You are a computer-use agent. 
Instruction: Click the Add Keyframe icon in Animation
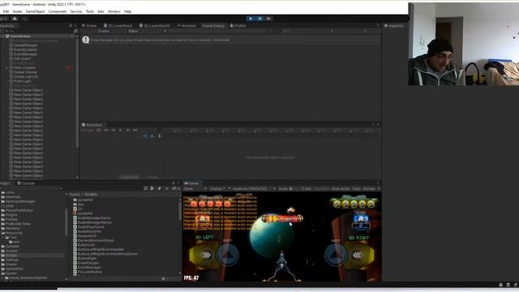click(x=152, y=136)
